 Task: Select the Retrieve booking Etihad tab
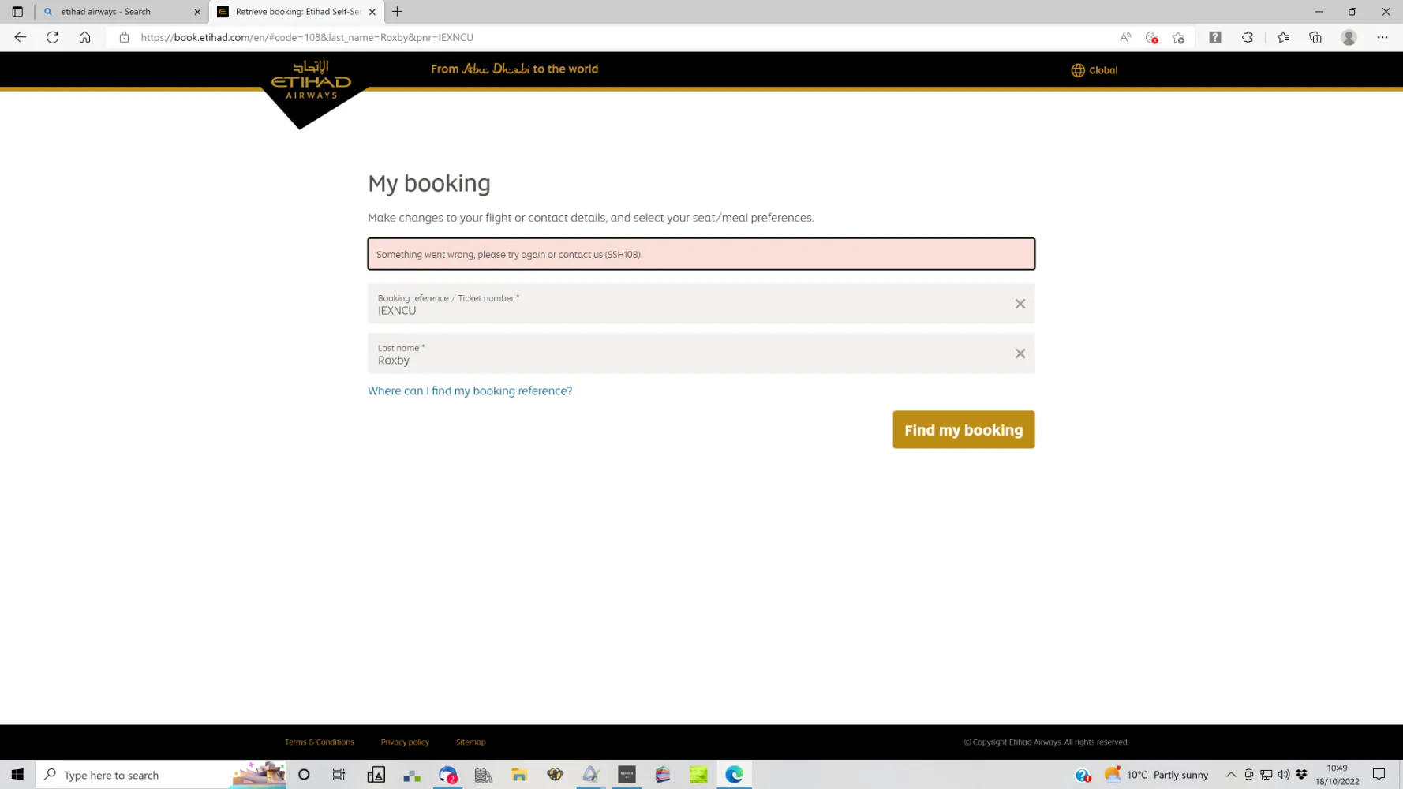coord(297,12)
